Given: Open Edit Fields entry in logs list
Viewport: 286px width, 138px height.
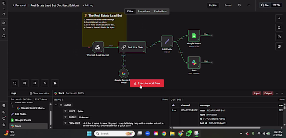Looking at the screenshot, I should [x=29, y=114].
